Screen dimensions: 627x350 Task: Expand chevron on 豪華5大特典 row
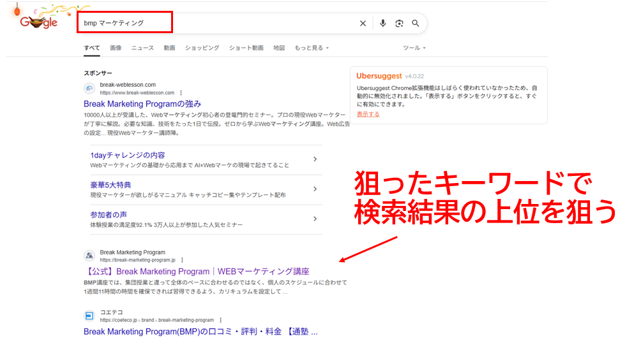315,189
